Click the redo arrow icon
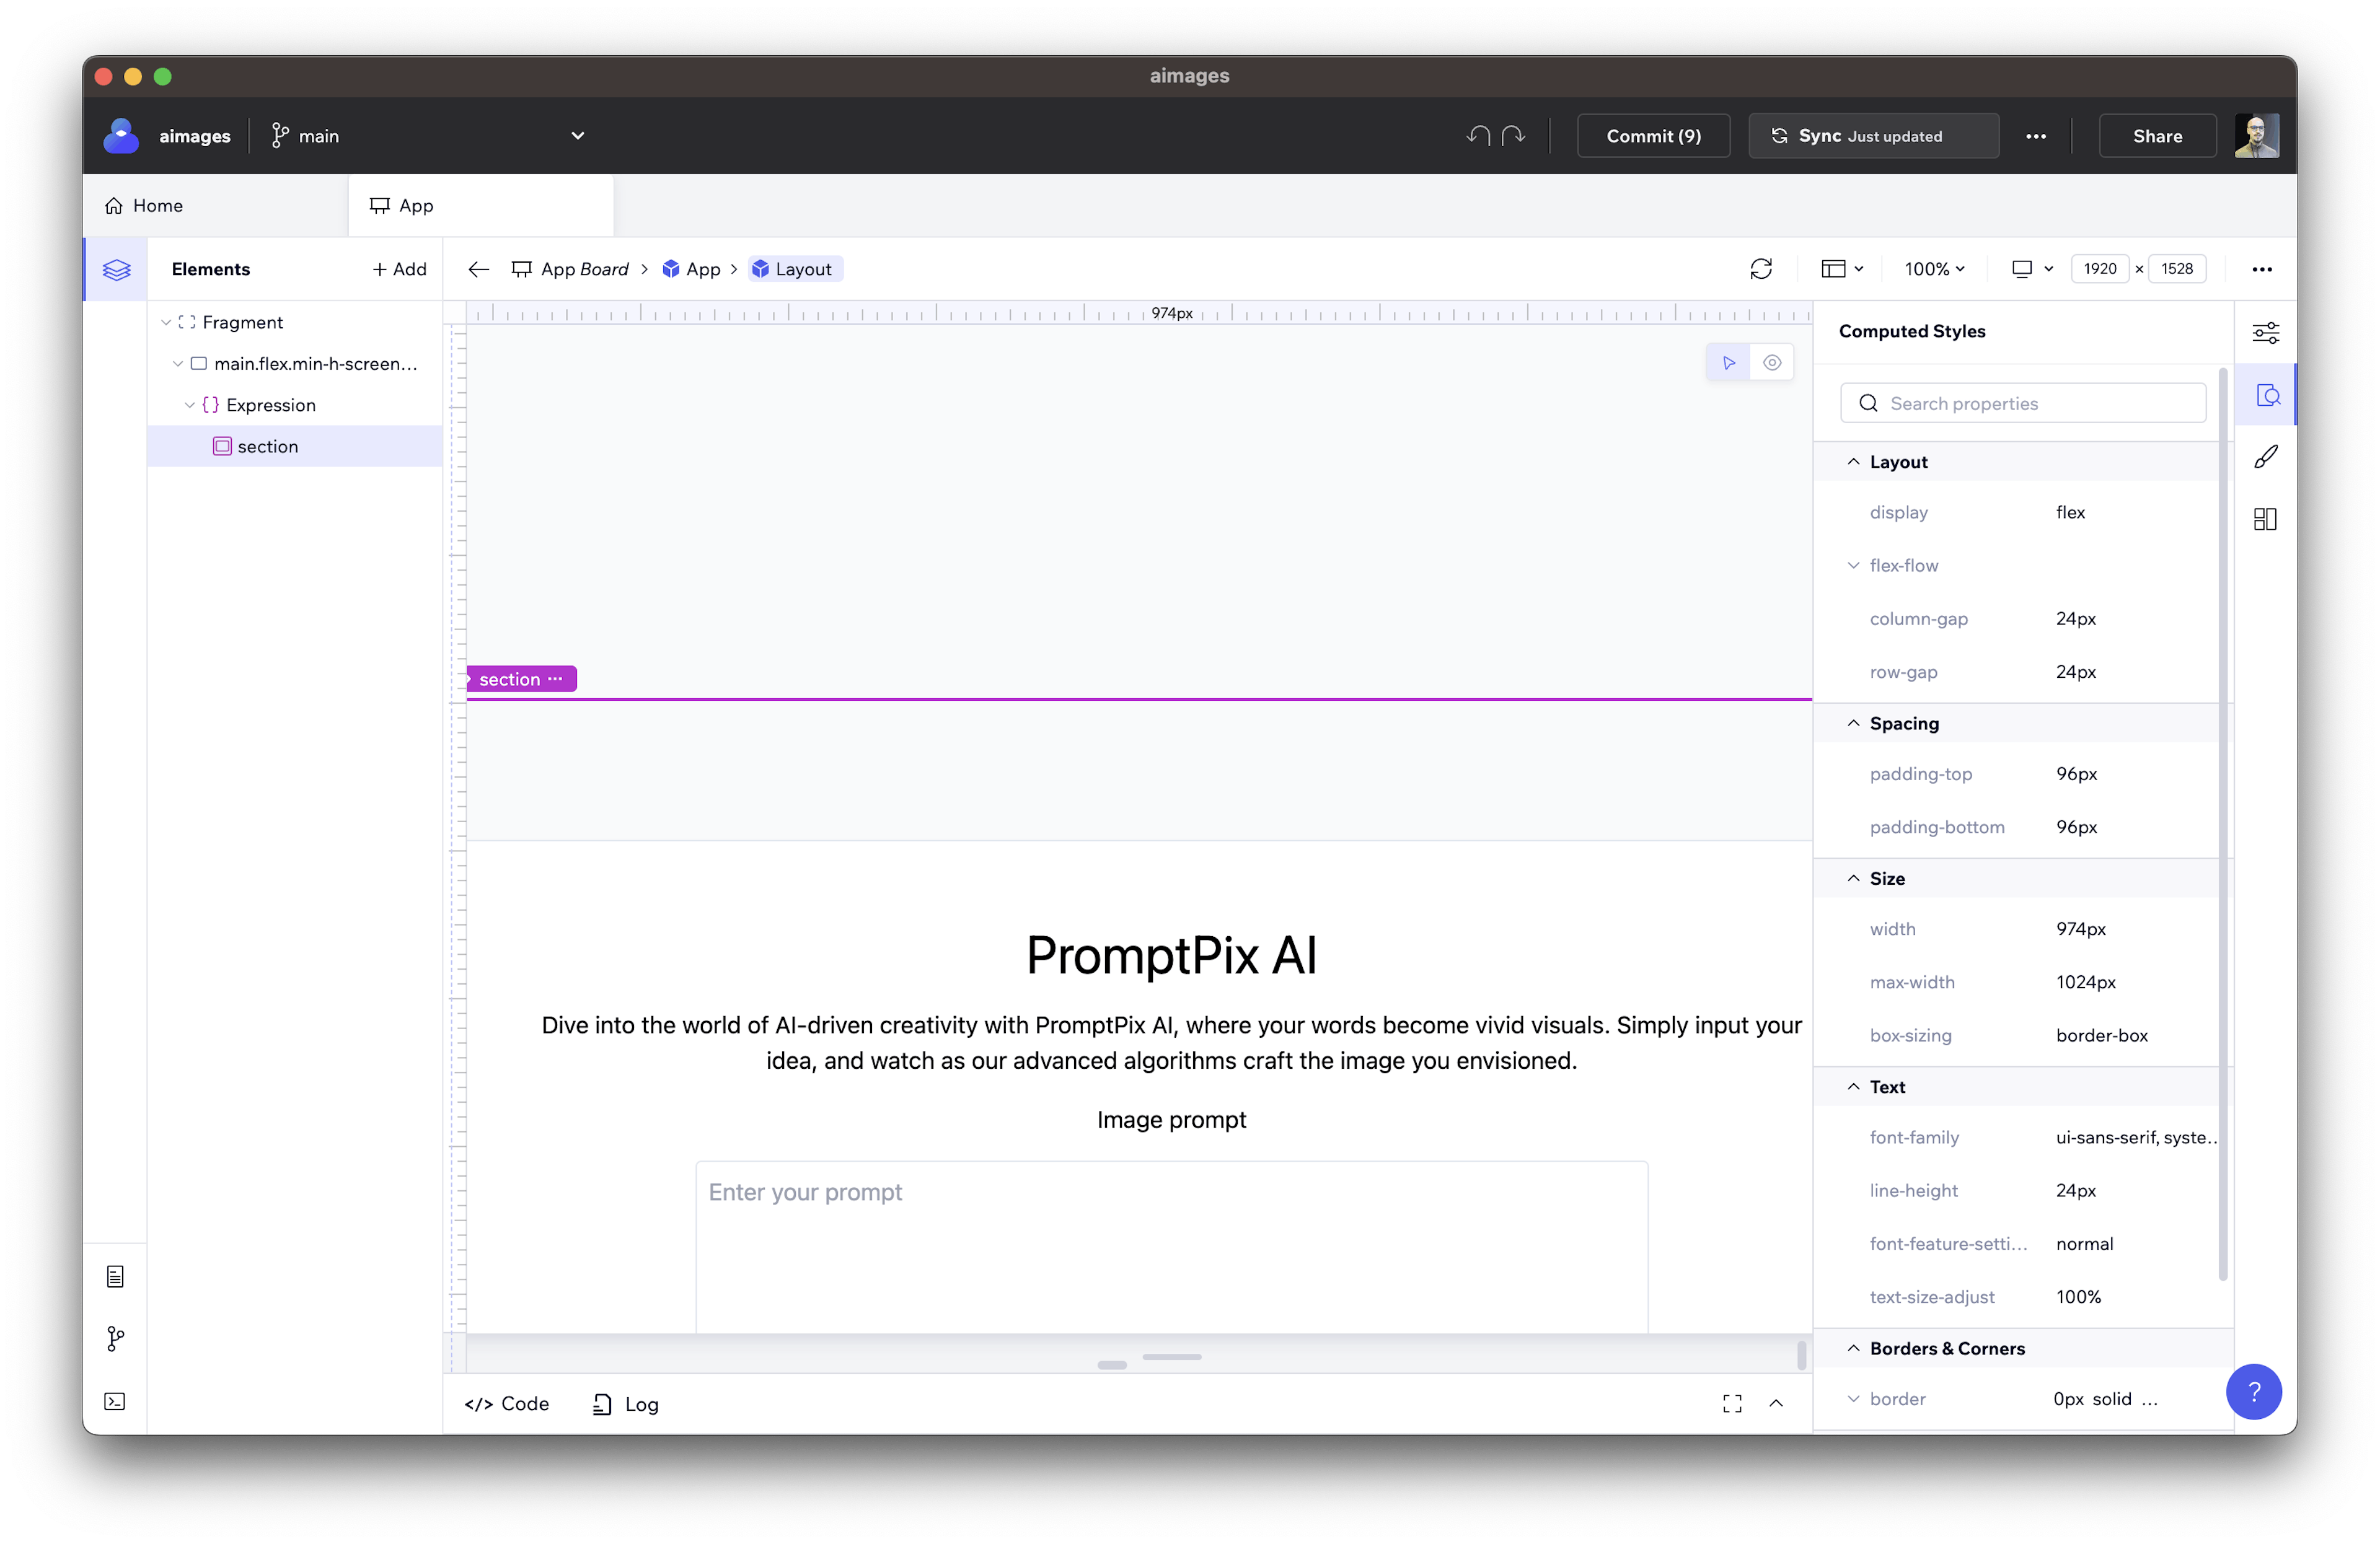This screenshot has height=1544, width=2380. [1514, 136]
